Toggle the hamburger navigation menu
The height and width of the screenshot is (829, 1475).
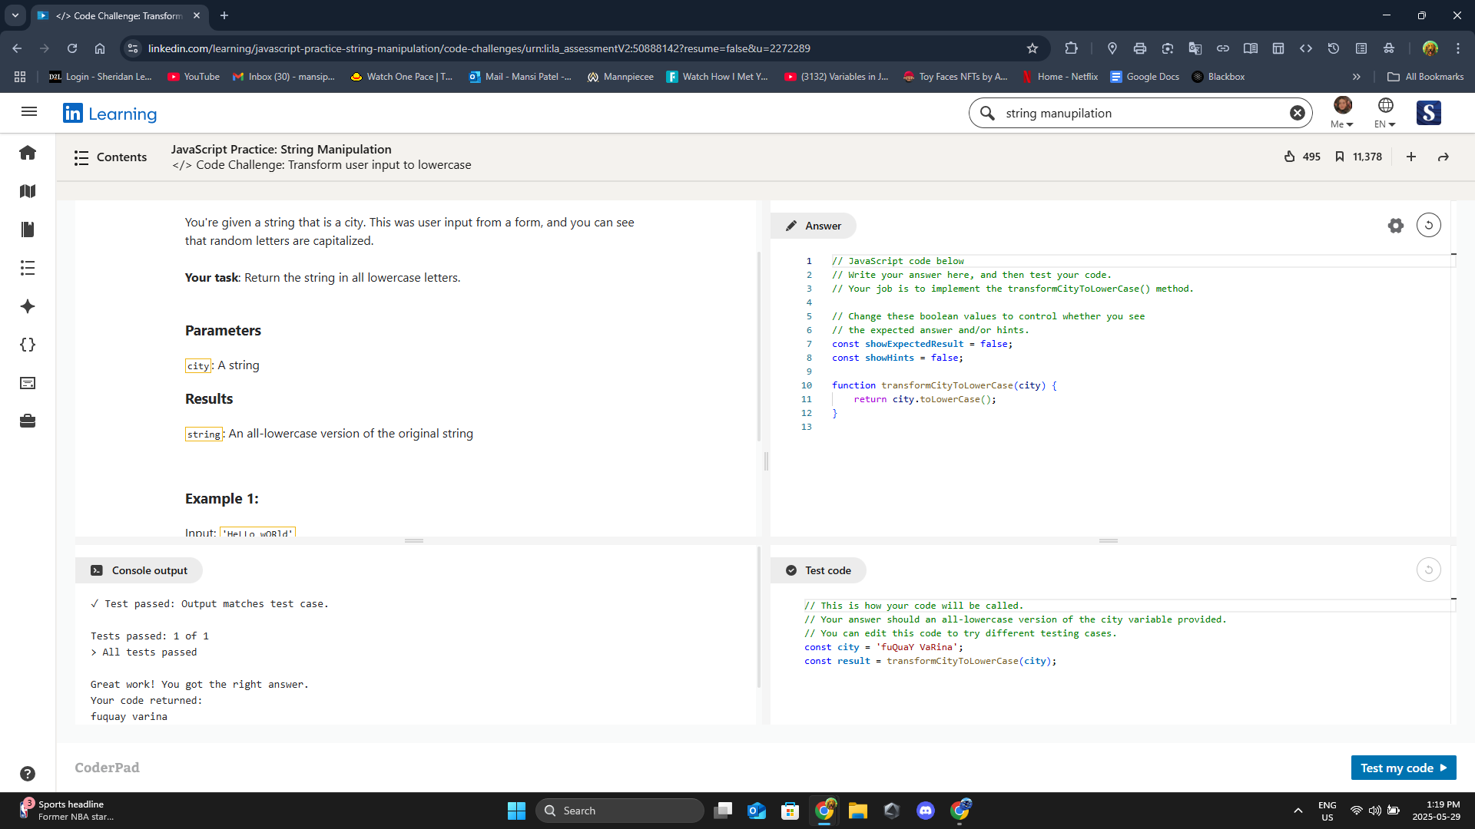click(x=29, y=112)
